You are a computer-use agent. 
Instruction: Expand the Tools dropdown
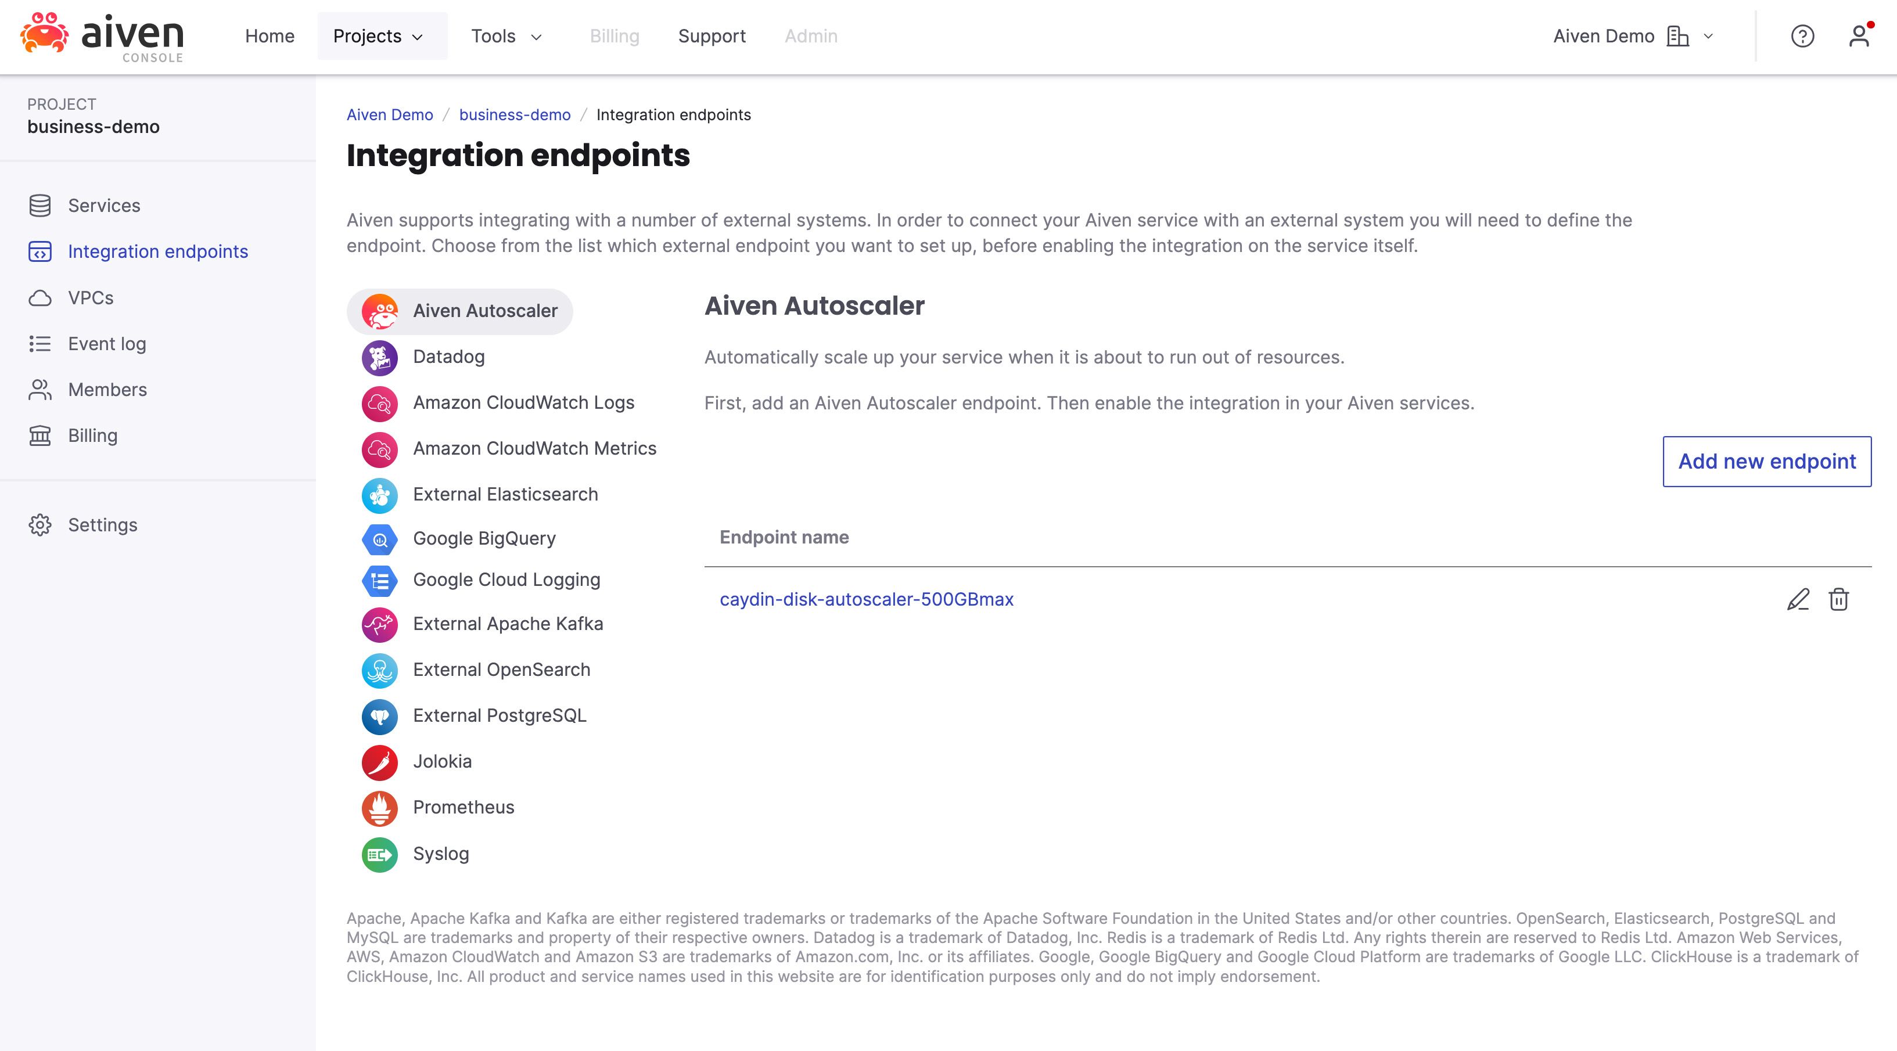[506, 35]
